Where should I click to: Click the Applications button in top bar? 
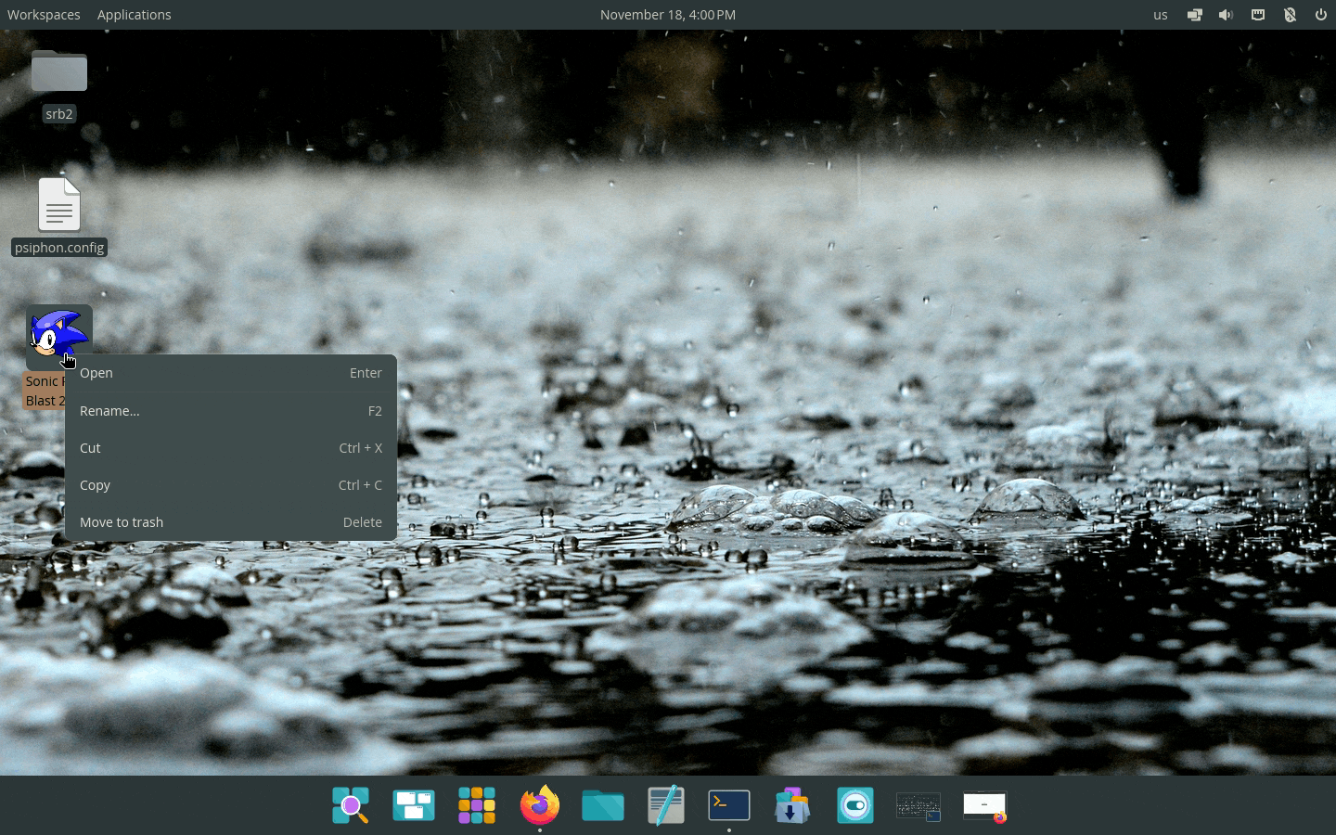[135, 15]
